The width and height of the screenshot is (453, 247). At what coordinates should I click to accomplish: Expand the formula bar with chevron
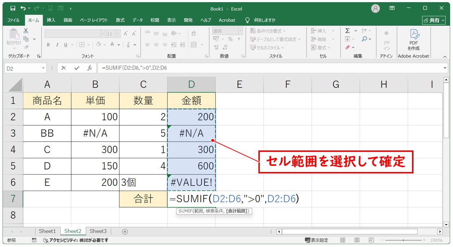(445, 68)
